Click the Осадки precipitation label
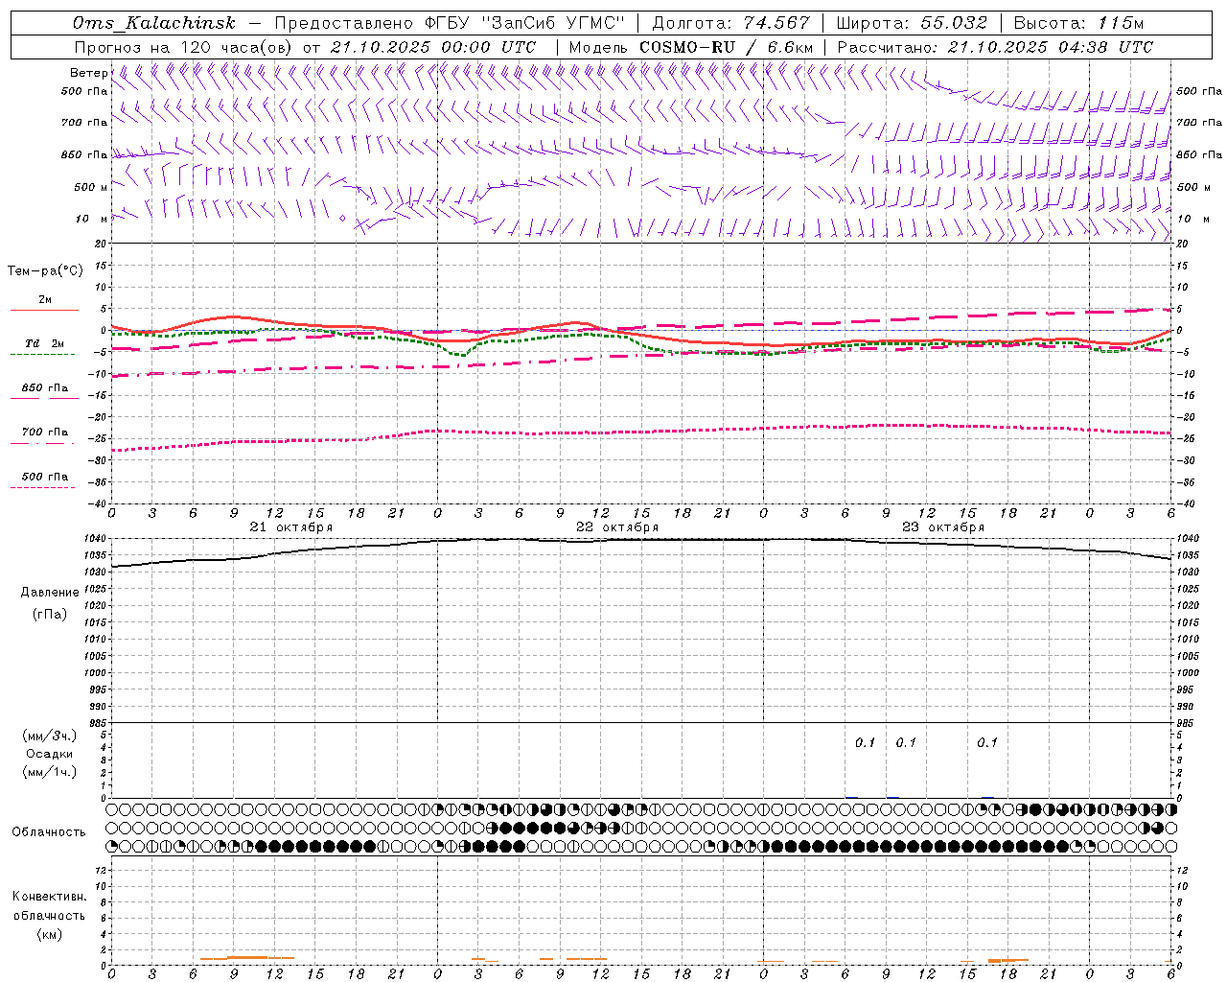The height and width of the screenshot is (982, 1227). (50, 754)
